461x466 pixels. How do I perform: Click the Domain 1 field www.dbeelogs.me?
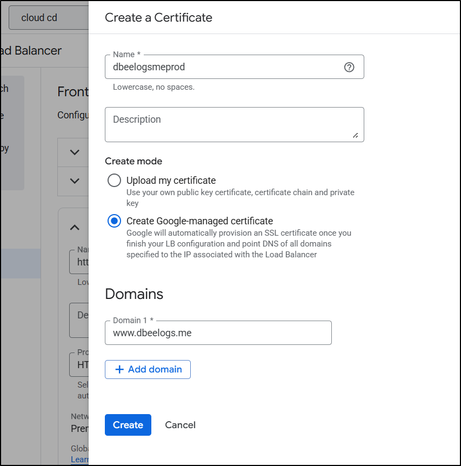click(218, 333)
